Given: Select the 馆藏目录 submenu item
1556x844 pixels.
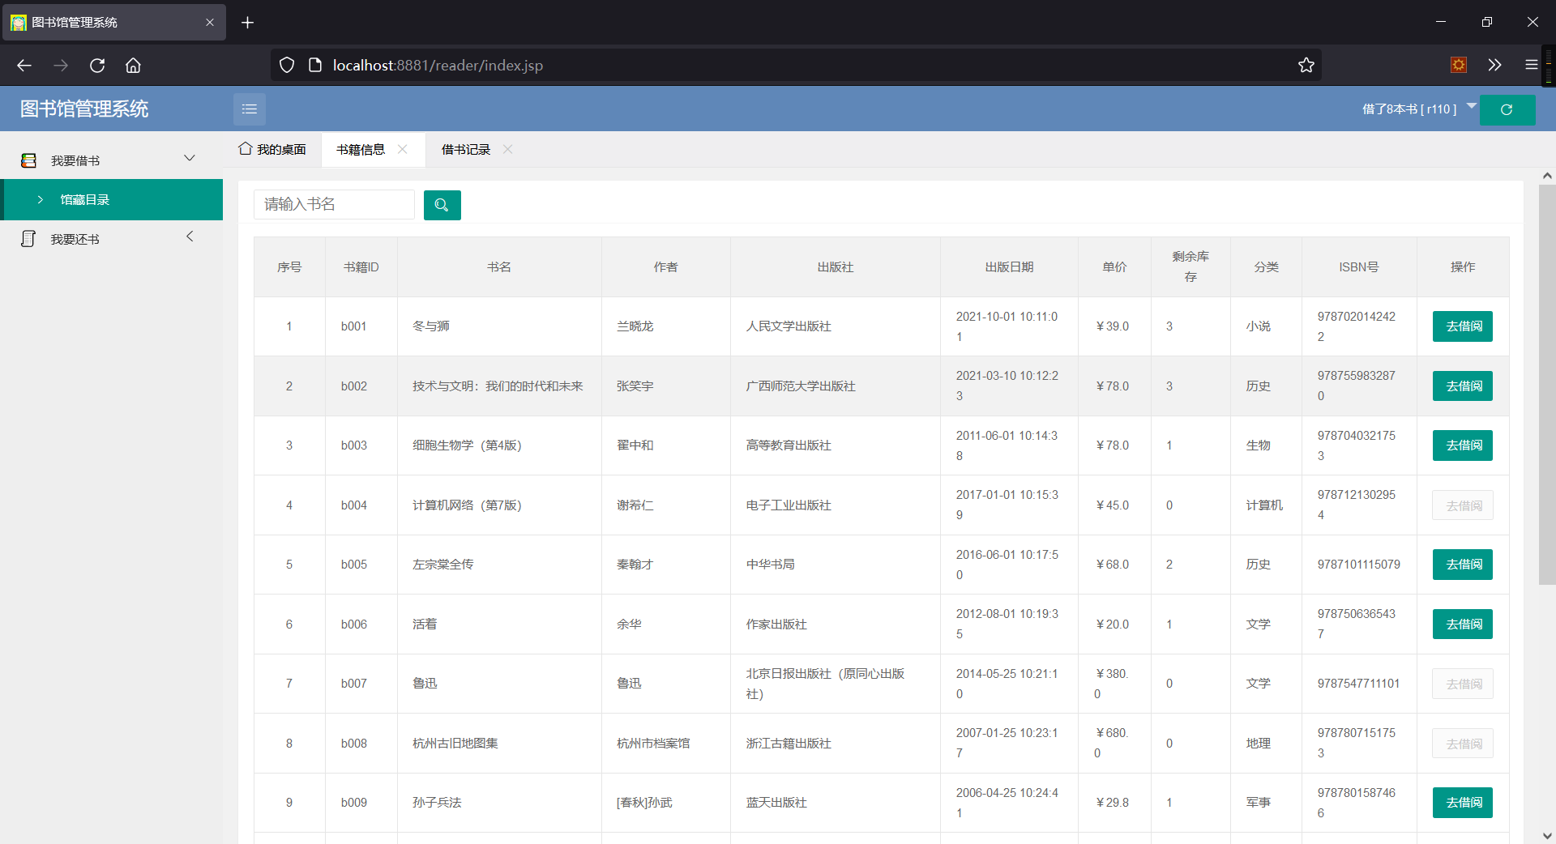Looking at the screenshot, I should (112, 199).
